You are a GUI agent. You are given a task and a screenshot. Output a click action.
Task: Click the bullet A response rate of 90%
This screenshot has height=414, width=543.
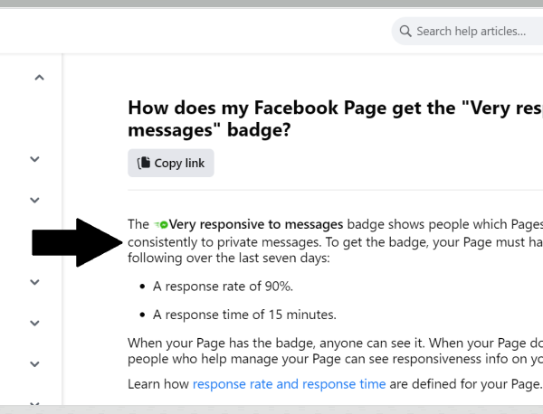click(223, 287)
